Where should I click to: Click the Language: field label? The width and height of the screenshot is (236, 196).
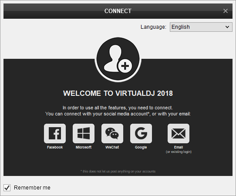(x=153, y=27)
